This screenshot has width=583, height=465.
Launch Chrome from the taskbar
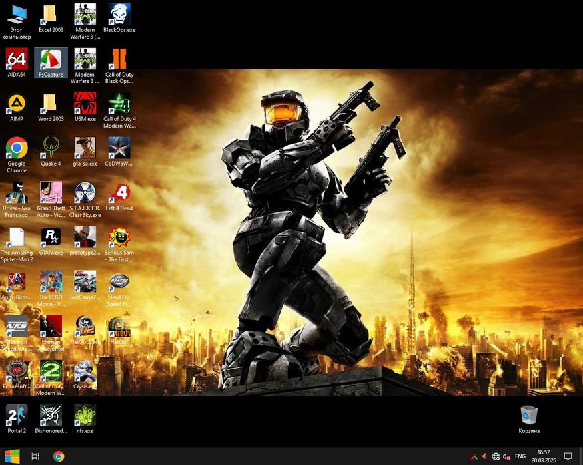pos(59,456)
